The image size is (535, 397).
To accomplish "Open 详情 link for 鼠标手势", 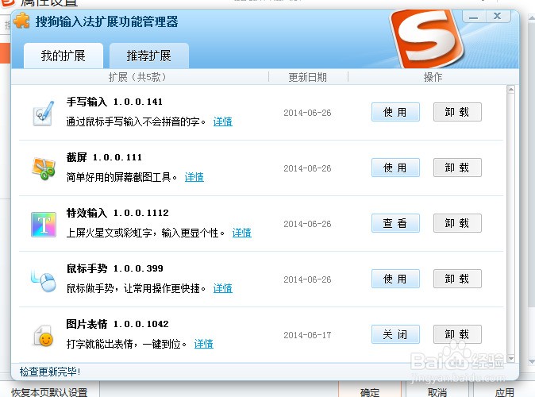I will [x=223, y=288].
